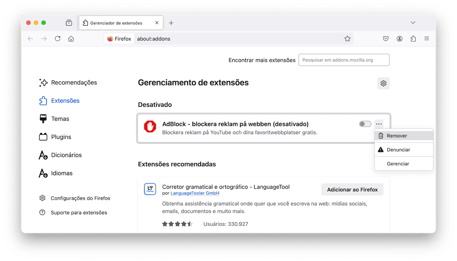Open Suporte para extensões
Viewport: 457px width, 261px height.
pyautogui.click(x=73, y=213)
